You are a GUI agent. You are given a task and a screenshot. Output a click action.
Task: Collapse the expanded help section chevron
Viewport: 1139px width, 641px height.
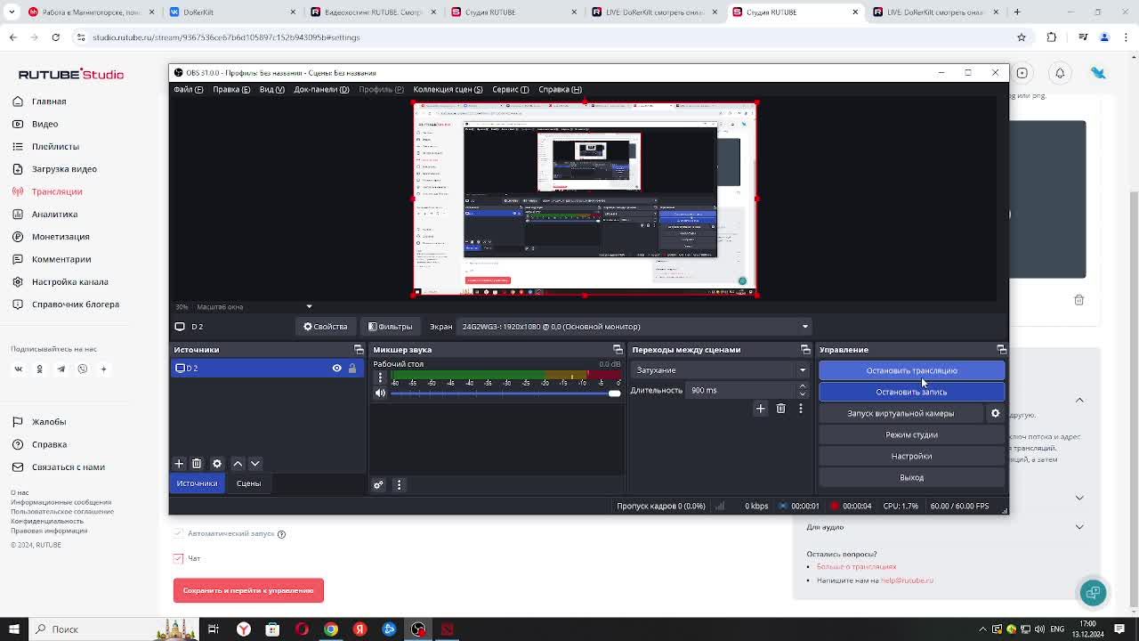(1079, 401)
